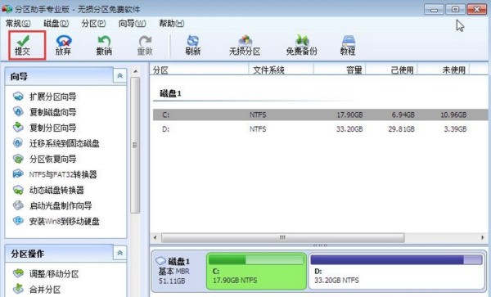Launch the 扩展分区向导 wizard

(x=44, y=97)
